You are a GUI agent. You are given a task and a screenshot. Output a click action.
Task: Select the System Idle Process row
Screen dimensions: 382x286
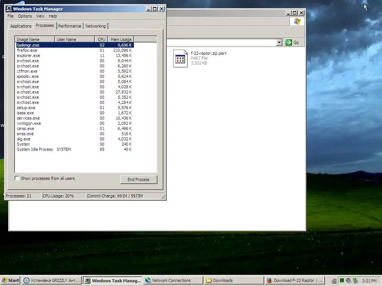click(75, 149)
